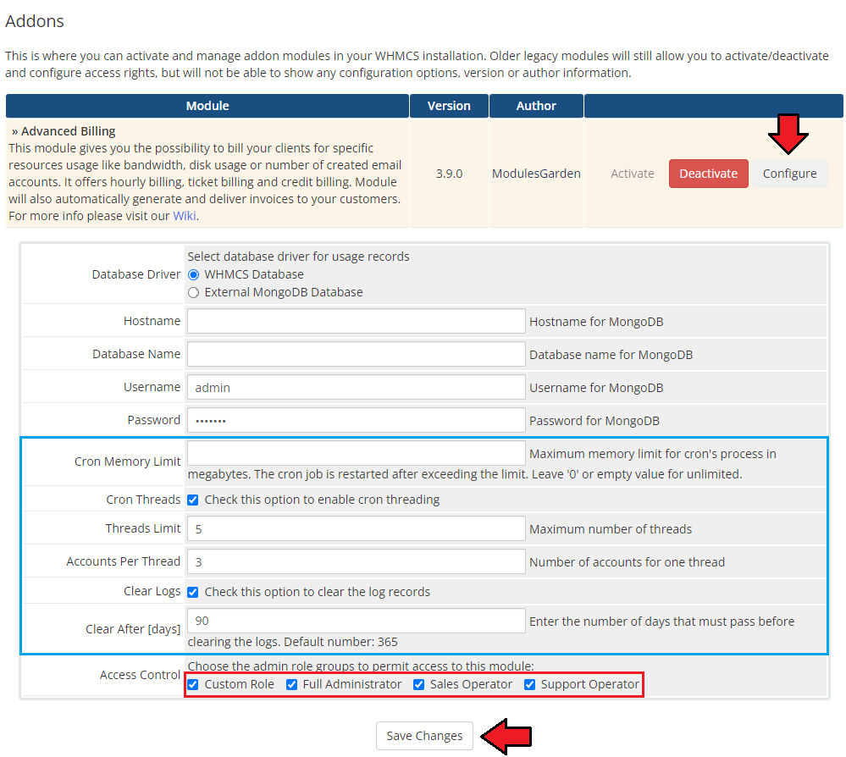Click the Version column header
The height and width of the screenshot is (757, 846).
449,106
